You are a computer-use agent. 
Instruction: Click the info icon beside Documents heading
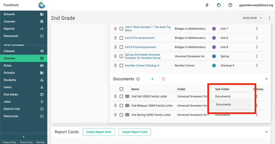point(138,79)
